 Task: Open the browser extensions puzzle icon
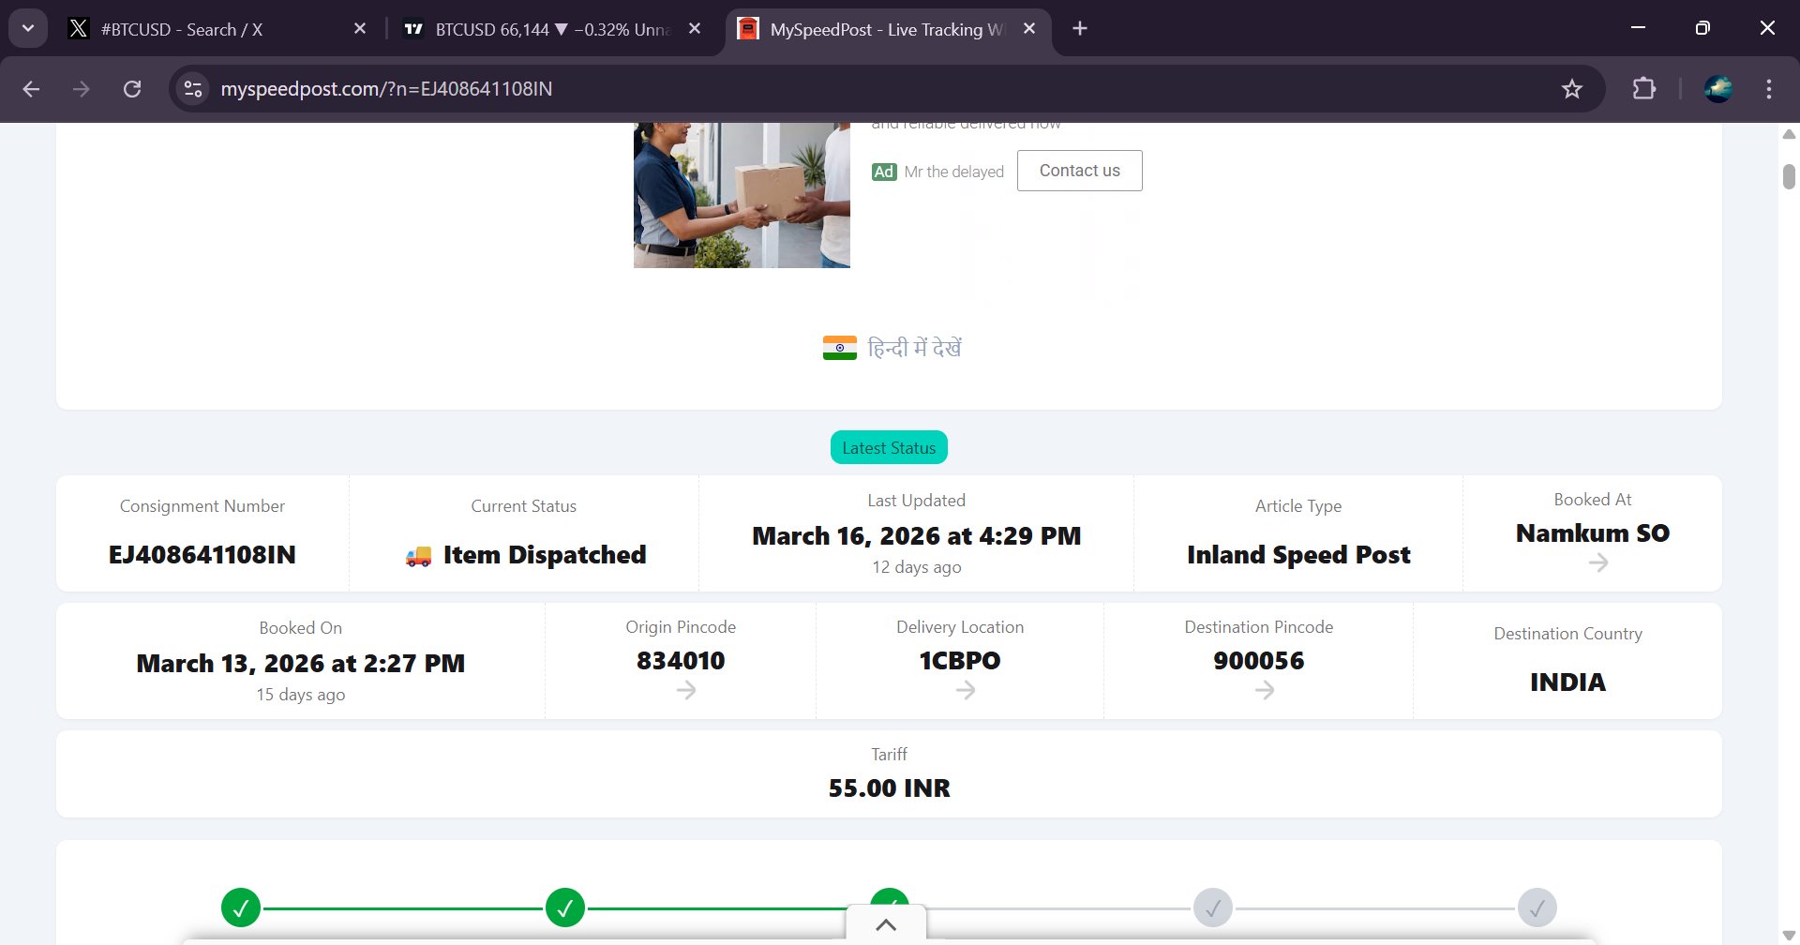[x=1643, y=89]
